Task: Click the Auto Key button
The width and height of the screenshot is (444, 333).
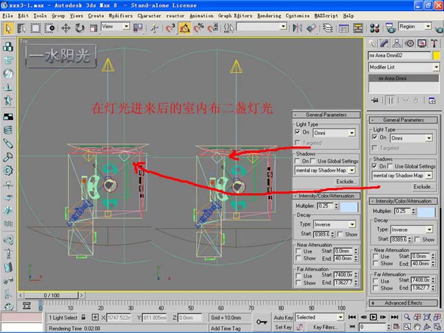Action: [x=283, y=318]
